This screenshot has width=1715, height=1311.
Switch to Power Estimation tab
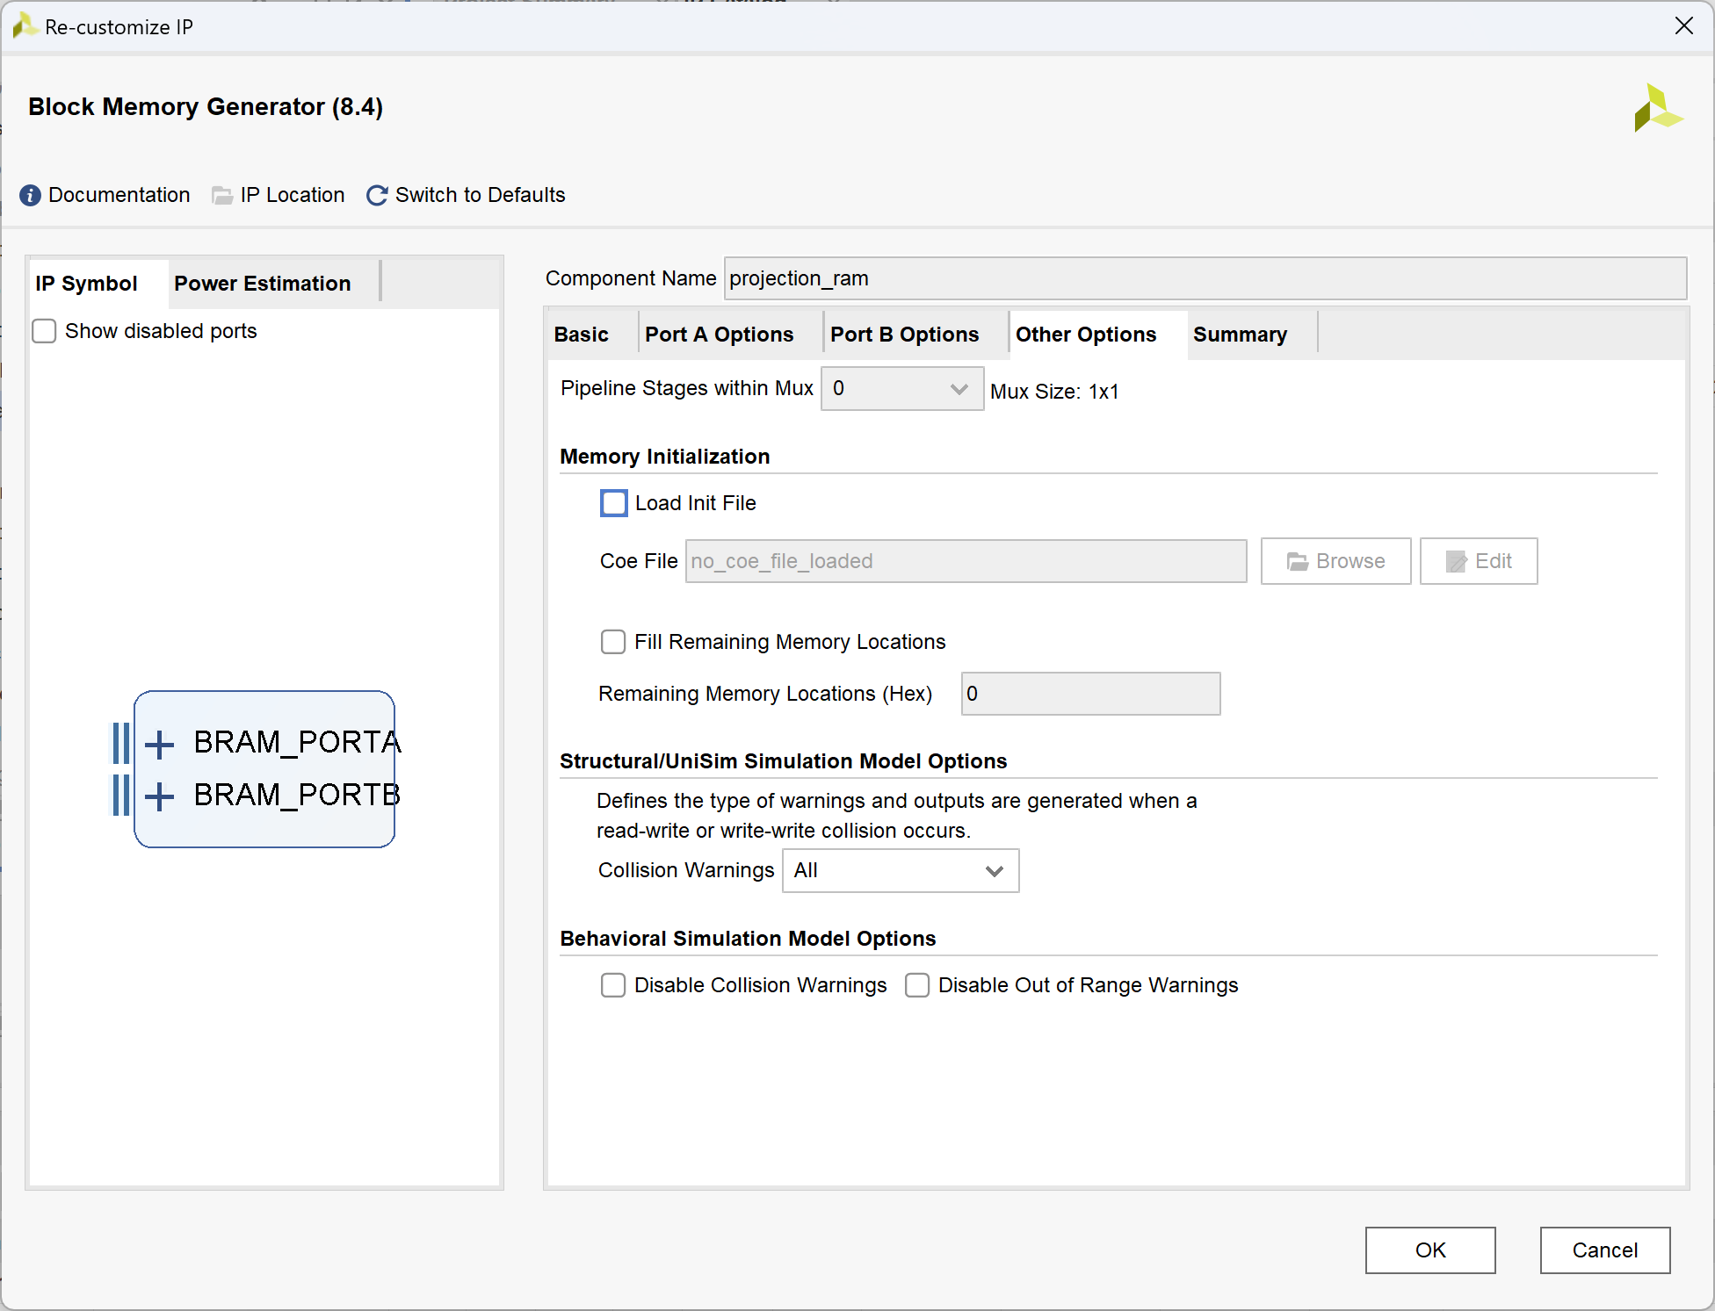pos(262,284)
